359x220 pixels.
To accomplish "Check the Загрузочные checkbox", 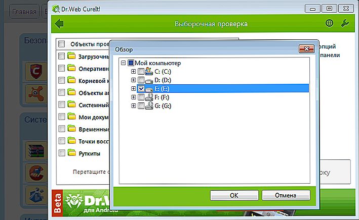I will click(62, 56).
